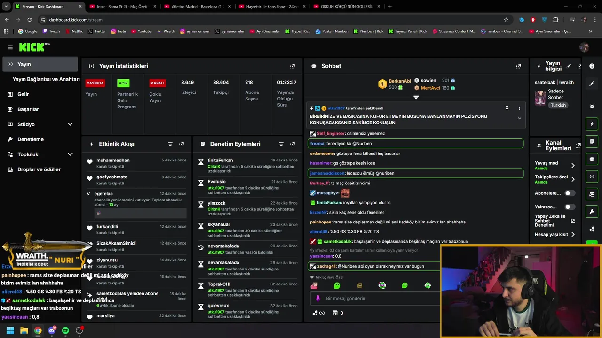The height and width of the screenshot is (338, 602).
Task: Click the pencil icon in the right sidebar
Action: tap(592, 84)
